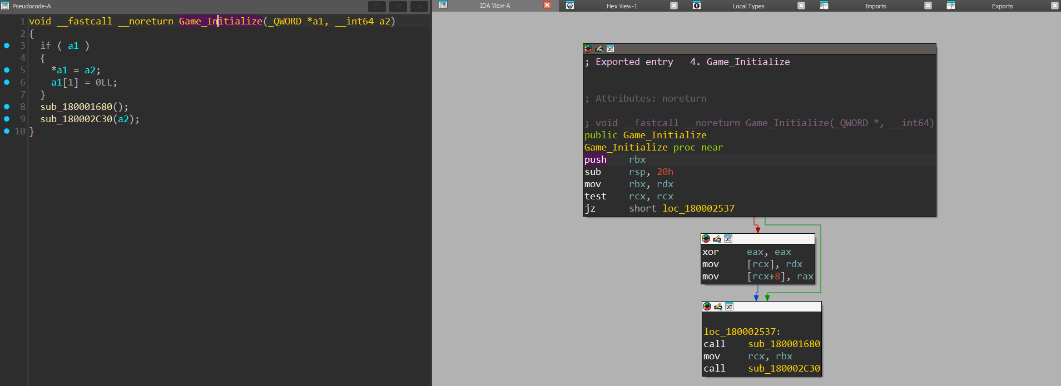Click the Pseudocode-A panel icon

click(5, 6)
